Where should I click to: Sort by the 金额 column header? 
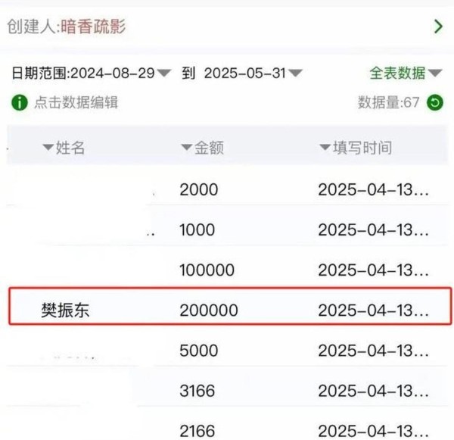[202, 148]
